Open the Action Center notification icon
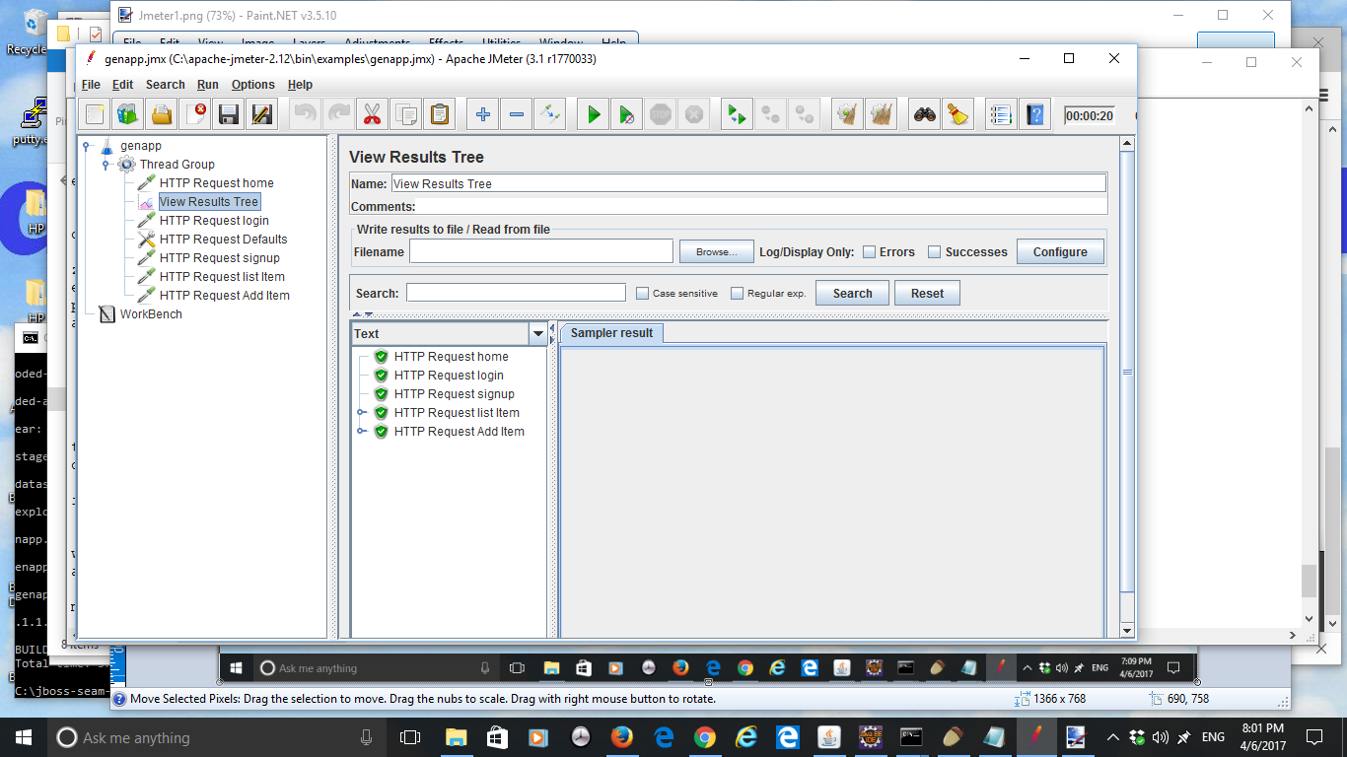This screenshot has height=757, width=1347. point(1314,737)
